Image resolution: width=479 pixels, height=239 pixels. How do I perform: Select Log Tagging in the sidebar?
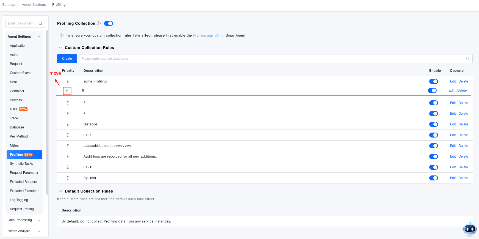pyautogui.click(x=19, y=200)
